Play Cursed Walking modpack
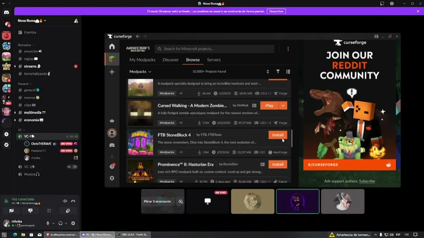 [269, 105]
